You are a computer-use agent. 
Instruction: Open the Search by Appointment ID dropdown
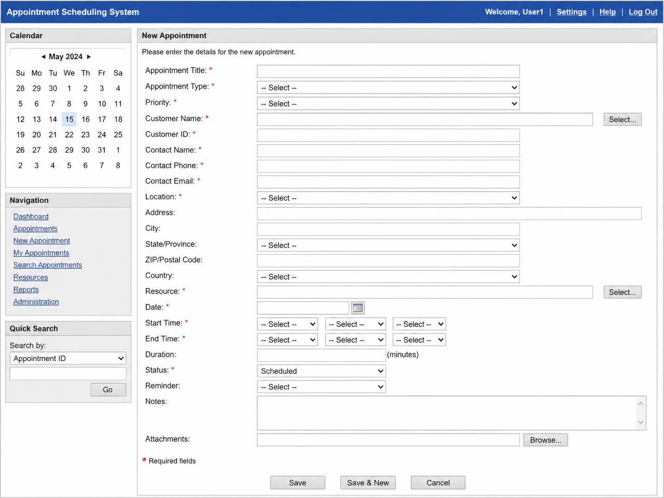(x=68, y=358)
